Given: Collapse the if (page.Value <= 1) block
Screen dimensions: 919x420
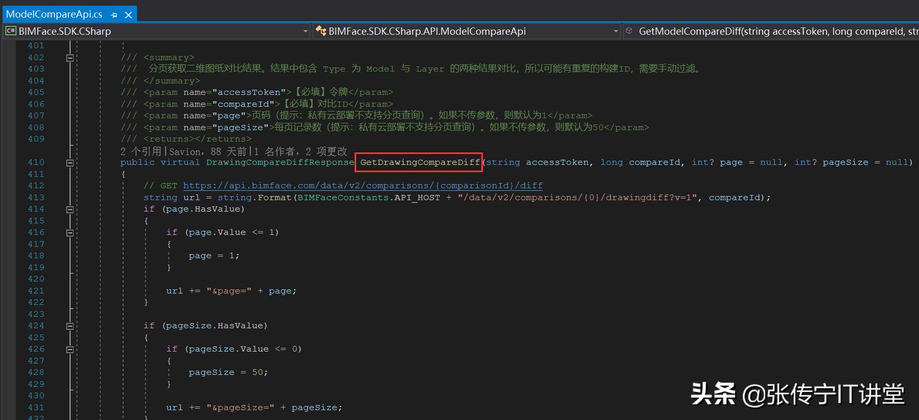Looking at the screenshot, I should pyautogui.click(x=70, y=232).
